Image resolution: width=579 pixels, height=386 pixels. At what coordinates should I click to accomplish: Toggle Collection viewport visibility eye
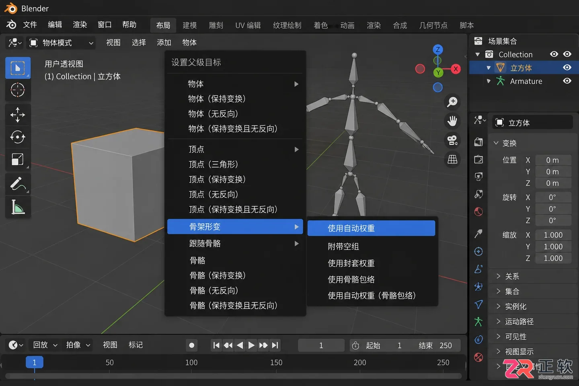pos(567,54)
